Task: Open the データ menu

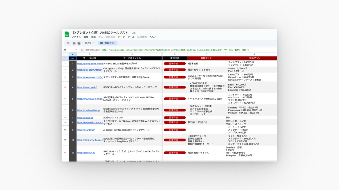Action: 121,37
